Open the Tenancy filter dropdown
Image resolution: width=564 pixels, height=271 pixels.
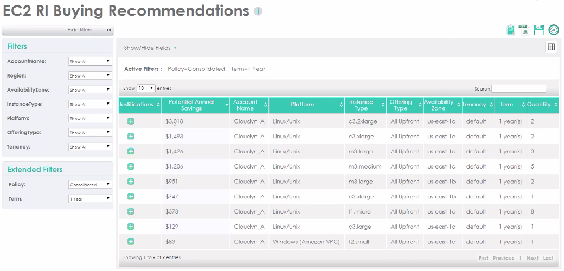click(90, 147)
